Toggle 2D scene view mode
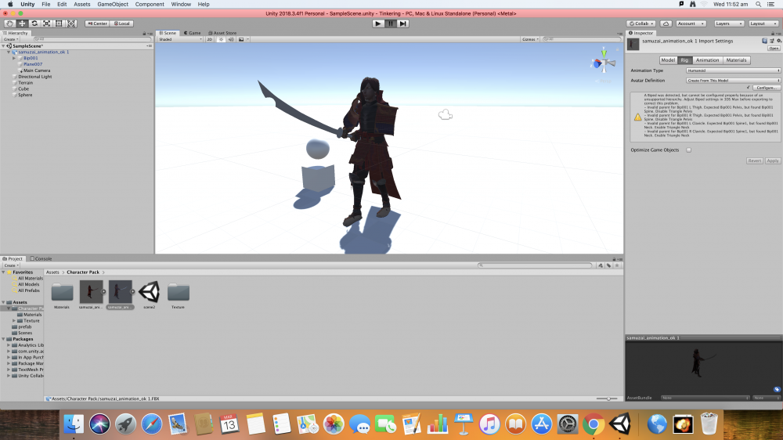The width and height of the screenshot is (783, 440). point(210,39)
